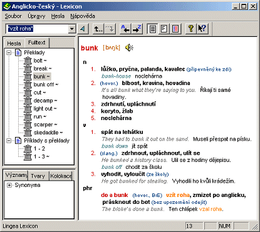The image size is (260, 232).
Task: Open the search box dropdown arrow
Action: (x=71, y=29)
